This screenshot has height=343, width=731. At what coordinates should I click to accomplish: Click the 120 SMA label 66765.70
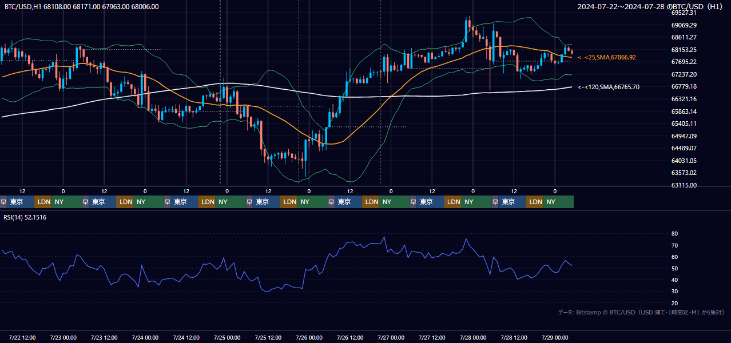point(609,87)
